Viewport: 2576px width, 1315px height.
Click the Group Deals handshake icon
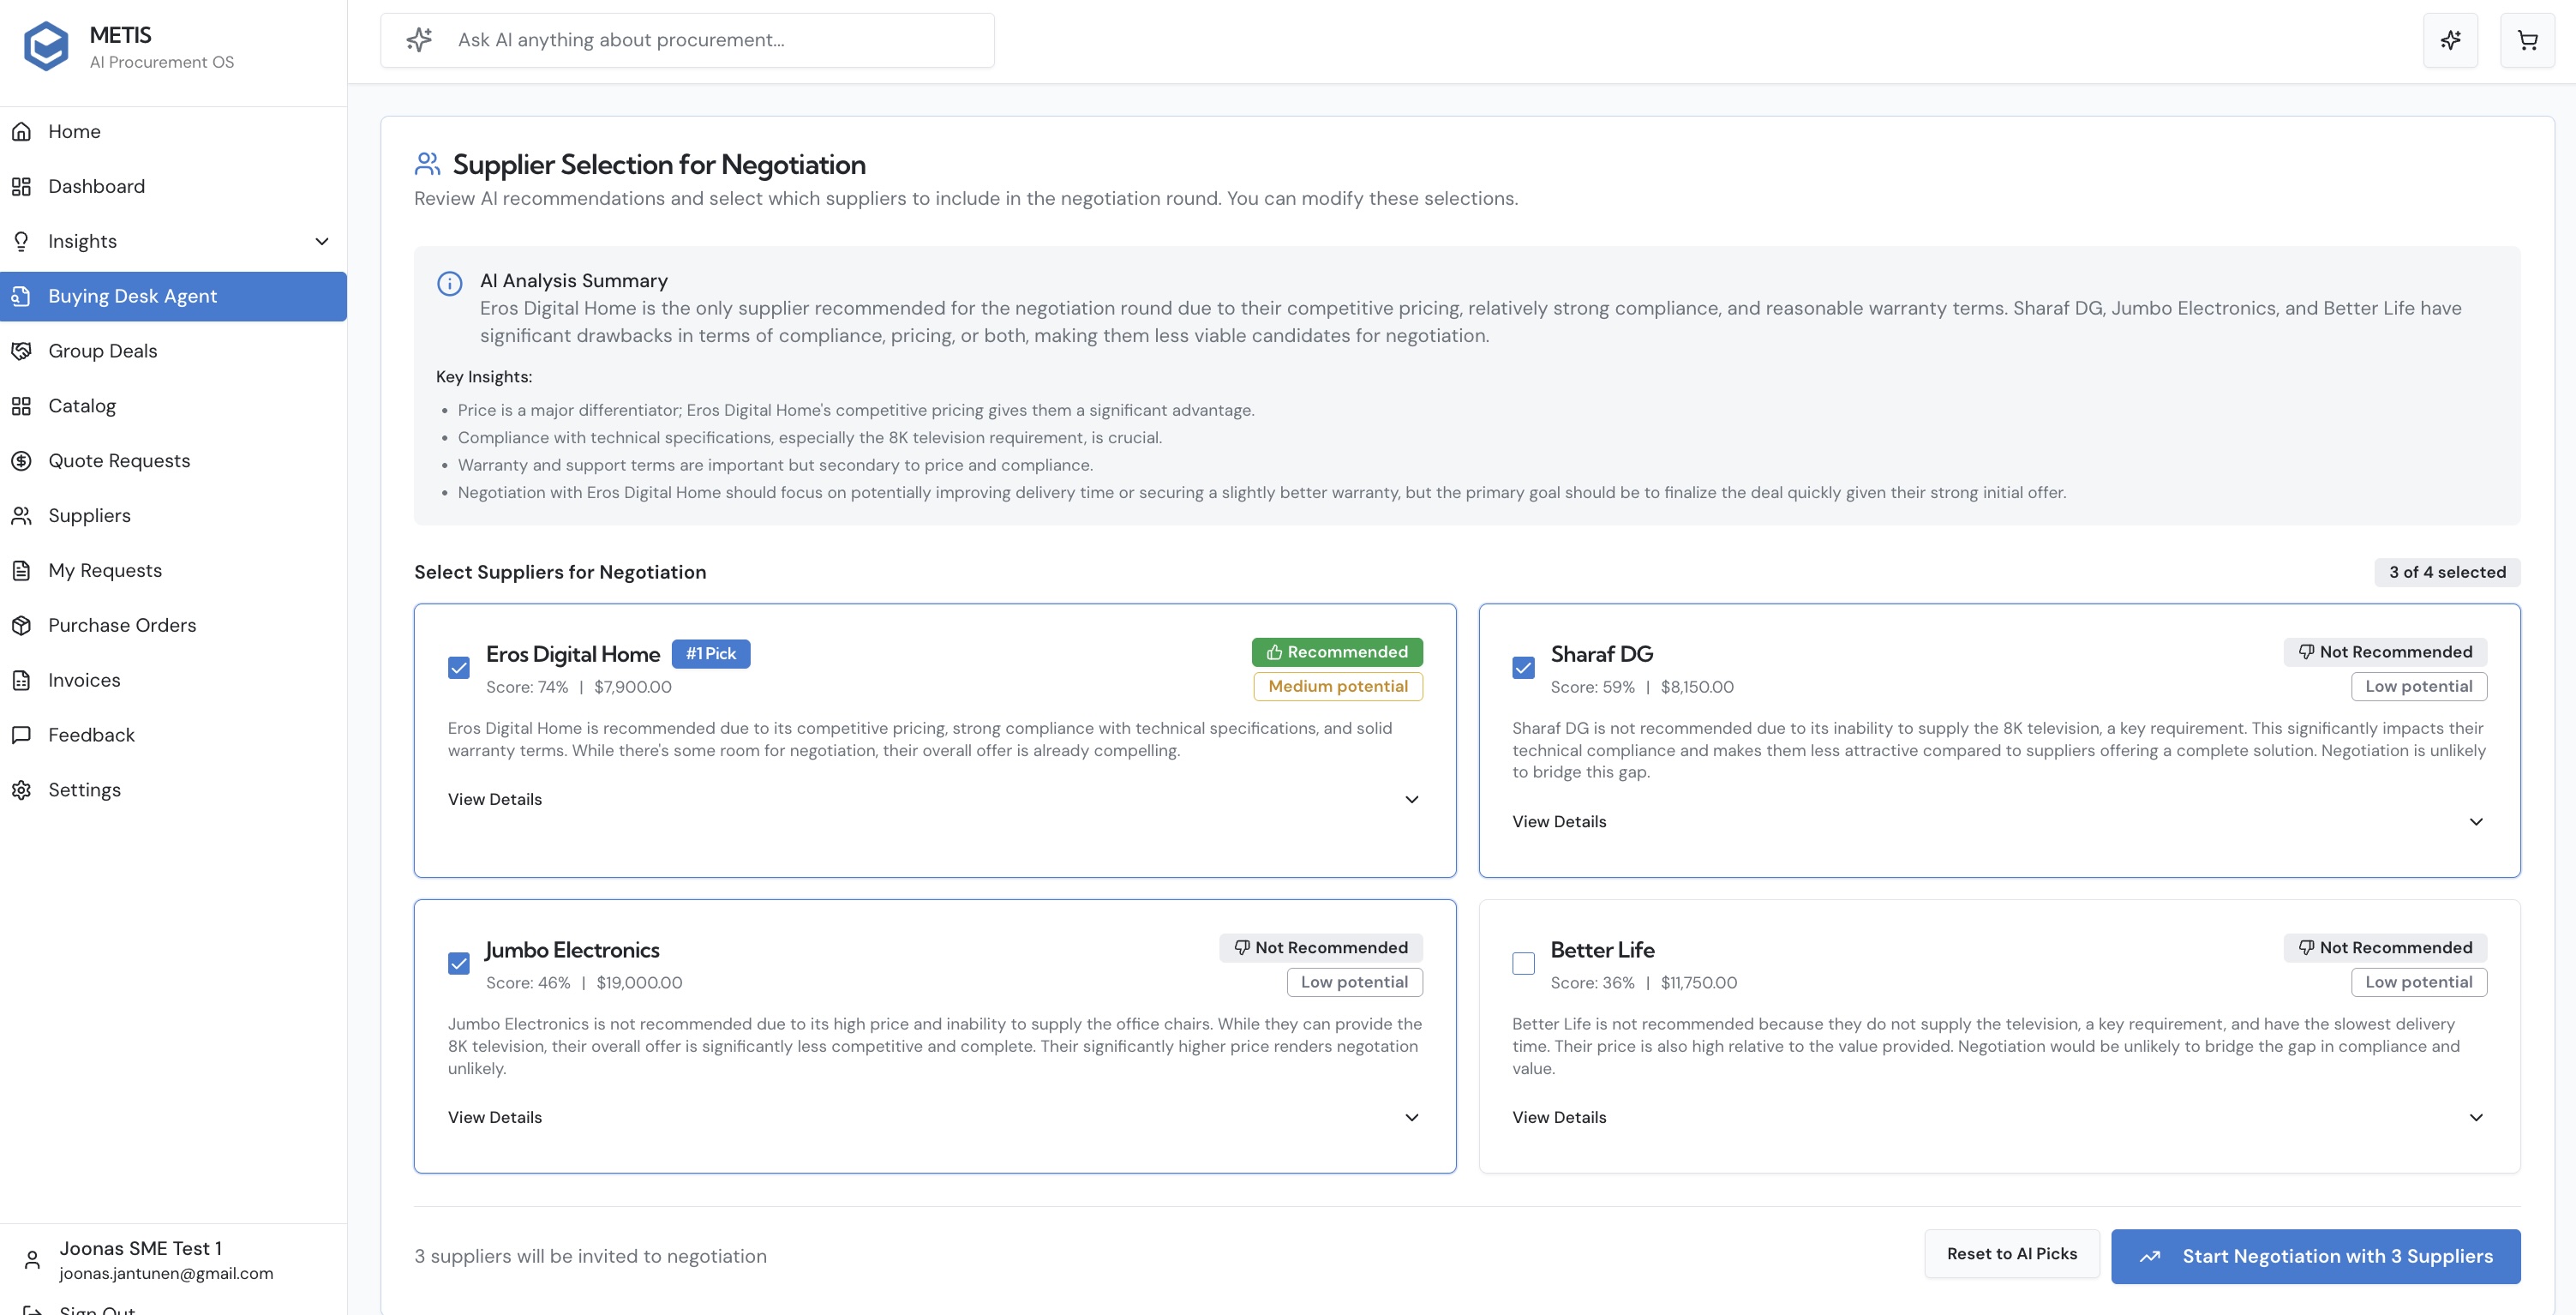[21, 351]
